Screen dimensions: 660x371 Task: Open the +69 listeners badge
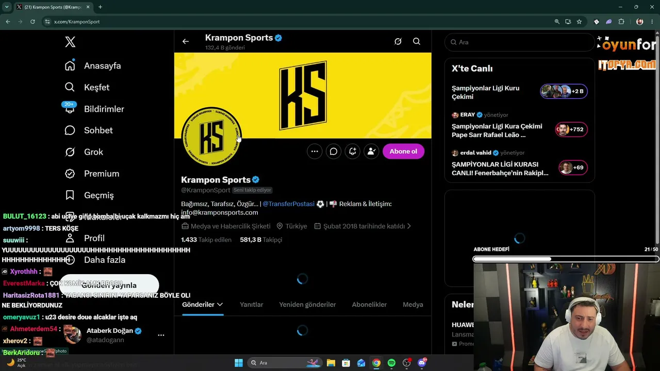click(573, 167)
